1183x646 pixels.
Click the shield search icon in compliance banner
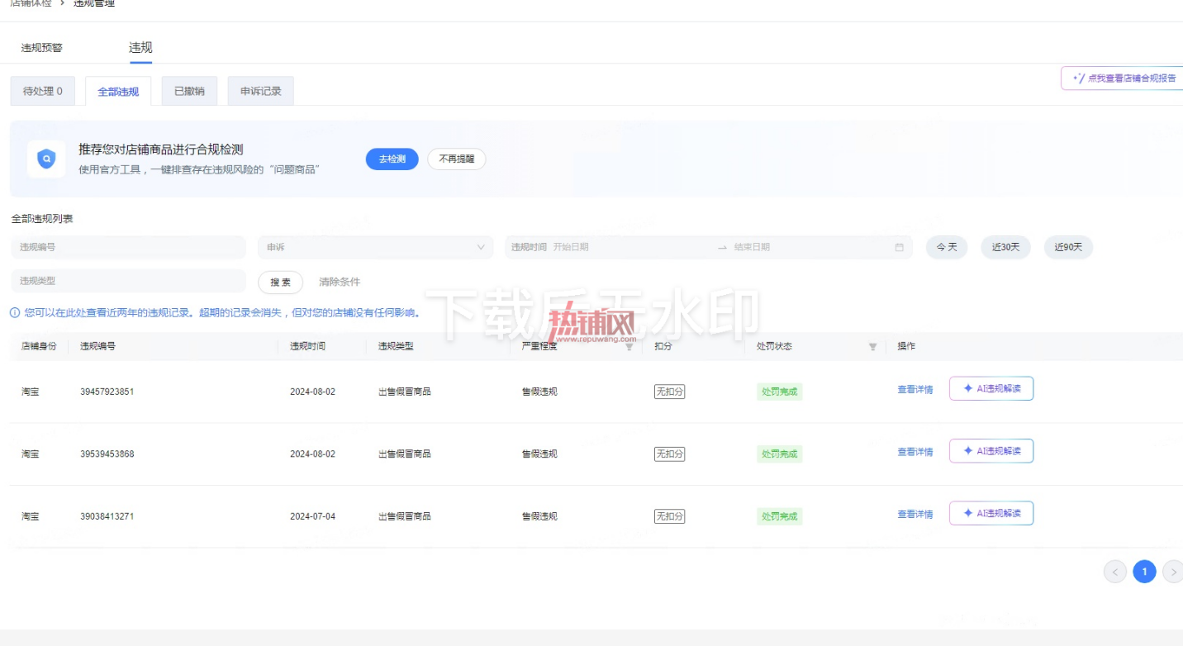pos(46,159)
